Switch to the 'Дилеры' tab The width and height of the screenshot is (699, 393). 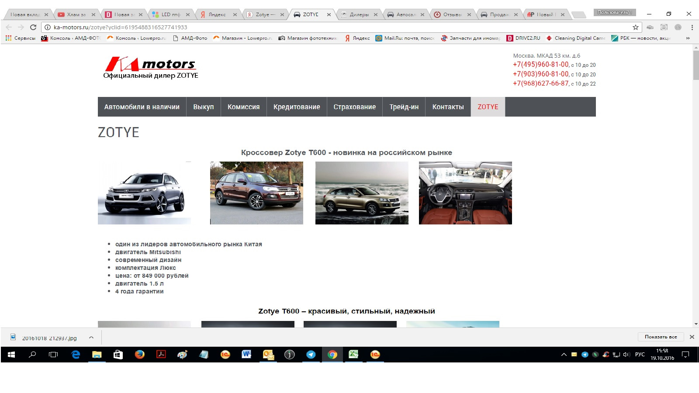coord(359,14)
